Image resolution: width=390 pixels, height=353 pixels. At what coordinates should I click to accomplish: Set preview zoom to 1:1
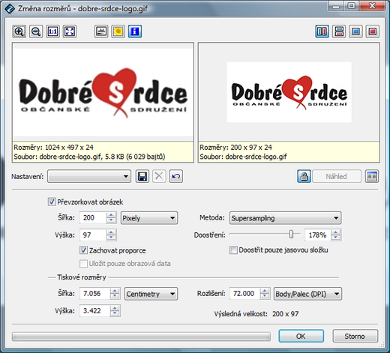[52, 31]
